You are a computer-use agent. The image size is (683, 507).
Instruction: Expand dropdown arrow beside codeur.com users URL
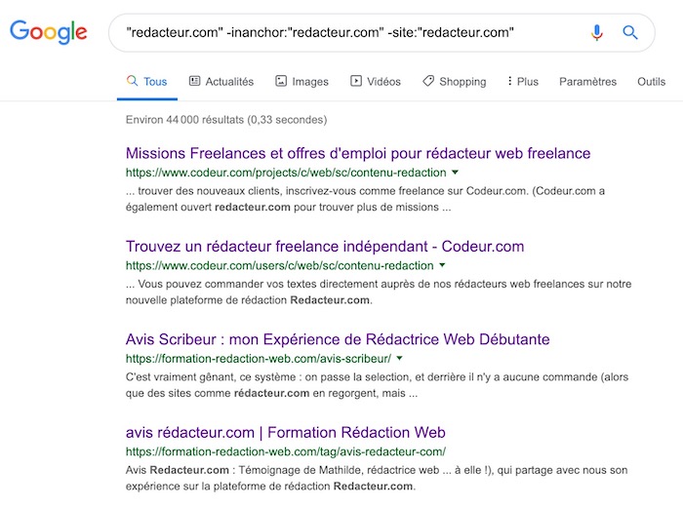click(x=442, y=265)
